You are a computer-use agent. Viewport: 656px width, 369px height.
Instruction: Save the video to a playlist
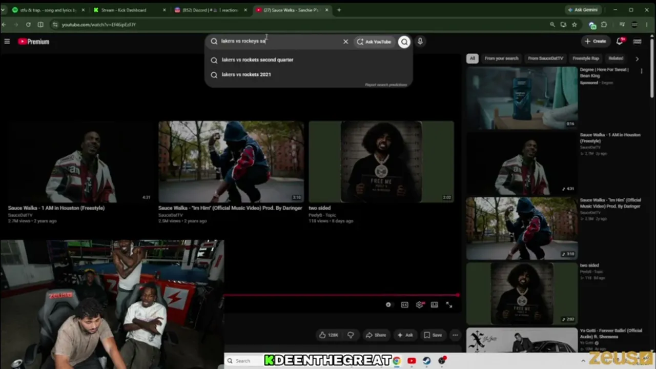coord(433,335)
